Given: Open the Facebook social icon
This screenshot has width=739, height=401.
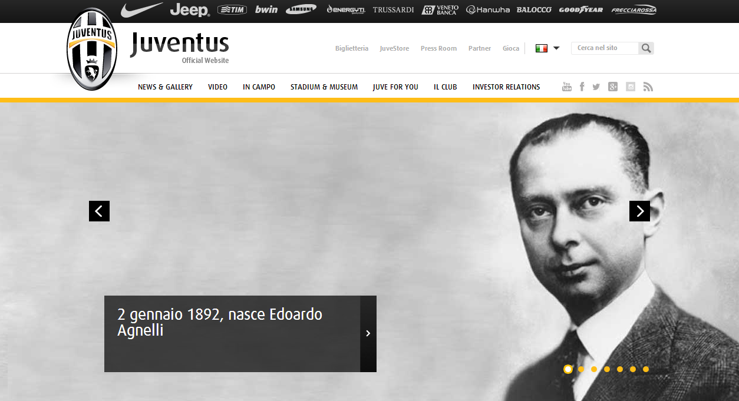Looking at the screenshot, I should [582, 87].
